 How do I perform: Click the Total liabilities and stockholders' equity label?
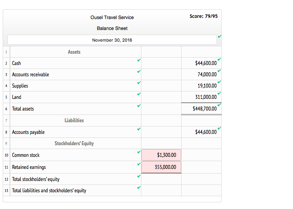(49, 191)
